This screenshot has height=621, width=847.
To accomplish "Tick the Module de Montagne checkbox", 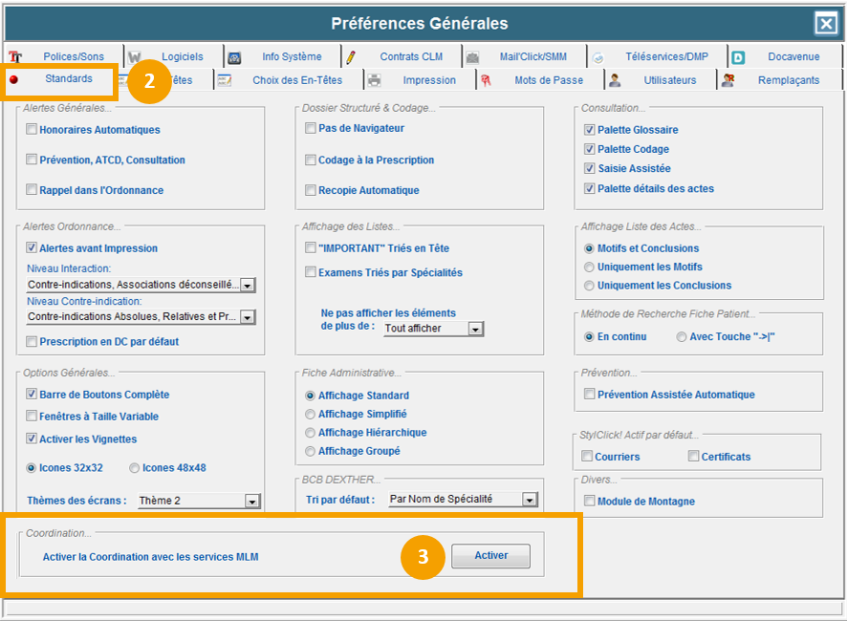I will click(x=590, y=502).
